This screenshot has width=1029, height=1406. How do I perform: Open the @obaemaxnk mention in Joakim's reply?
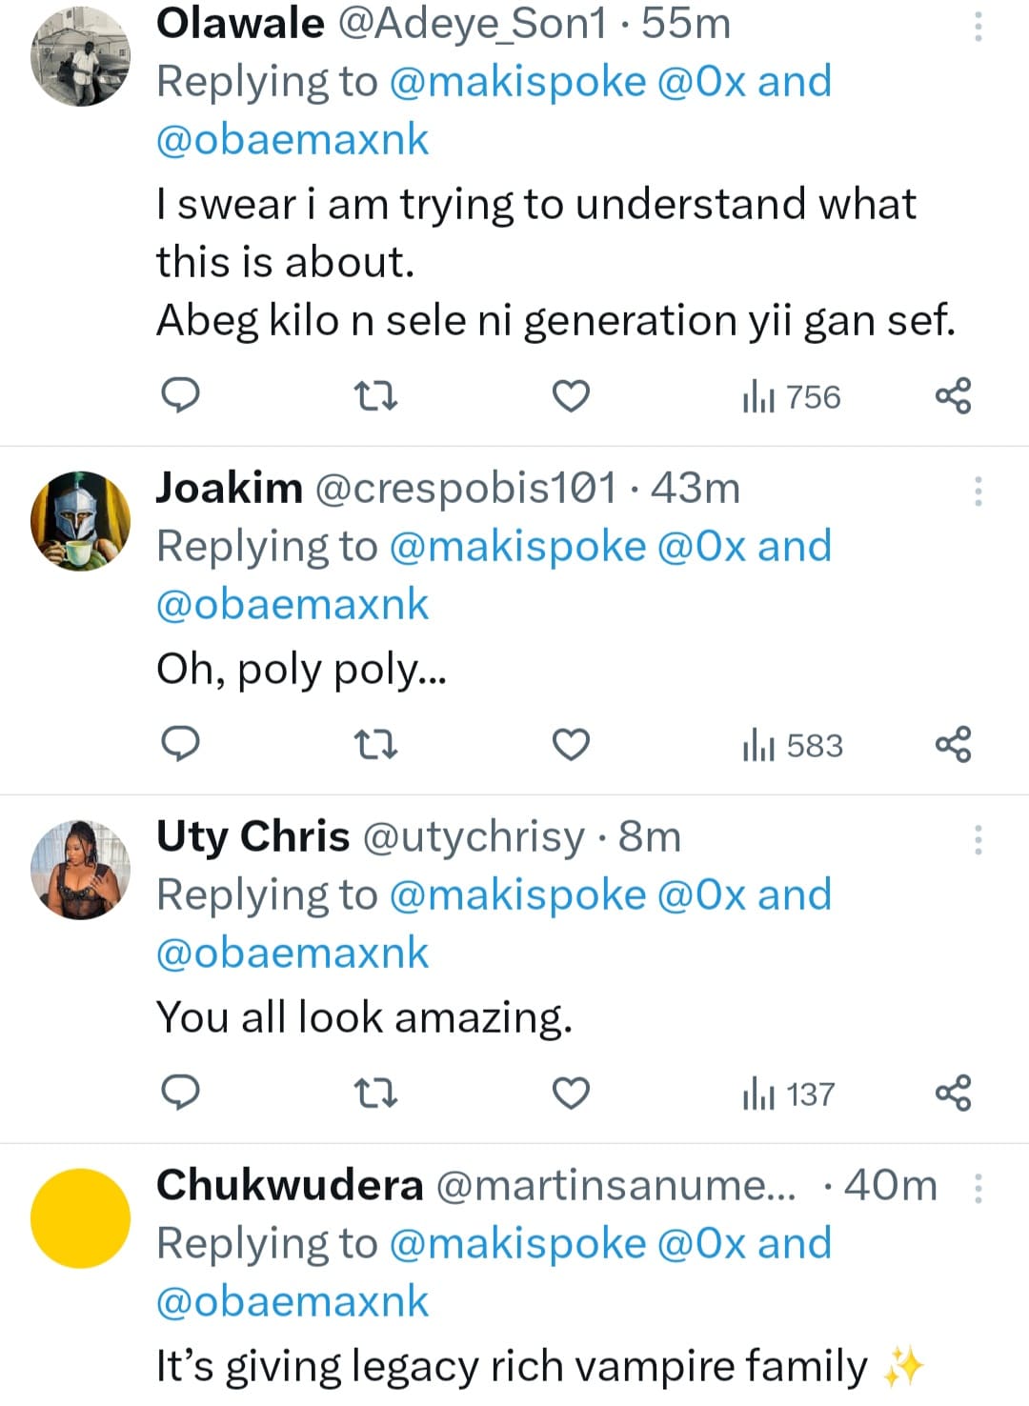(293, 605)
